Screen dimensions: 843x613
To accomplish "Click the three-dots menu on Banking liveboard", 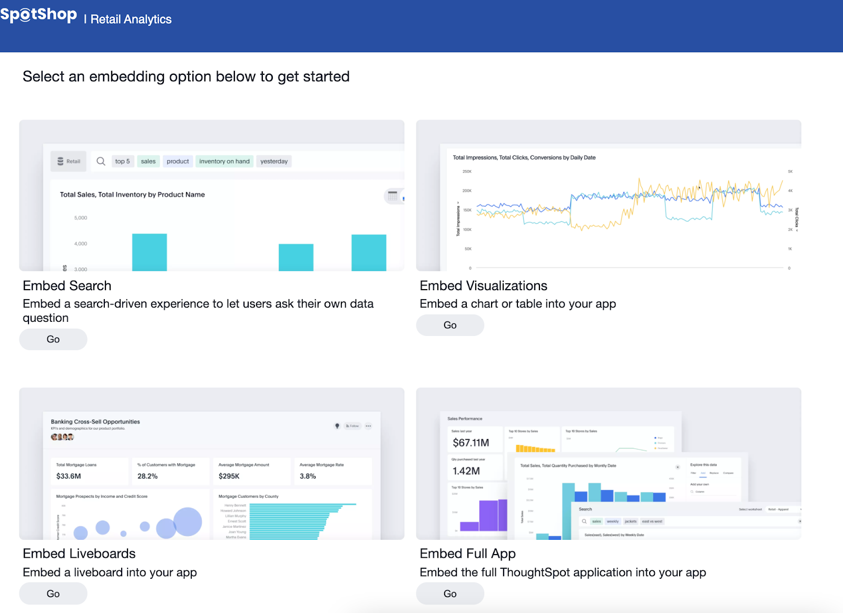I will pyautogui.click(x=368, y=426).
